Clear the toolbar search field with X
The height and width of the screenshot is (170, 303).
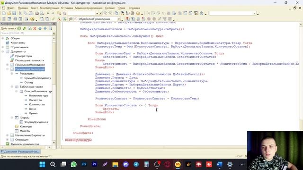coord(100,13)
